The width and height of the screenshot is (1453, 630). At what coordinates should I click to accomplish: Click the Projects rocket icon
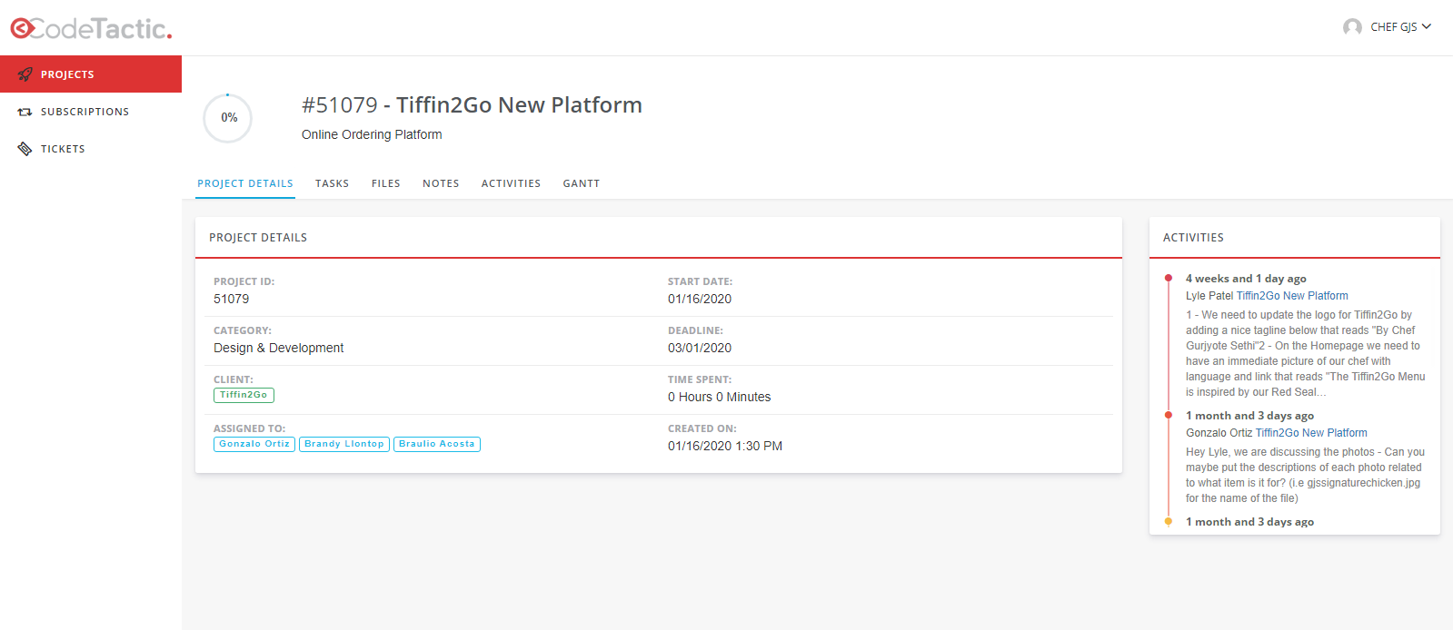tap(25, 74)
